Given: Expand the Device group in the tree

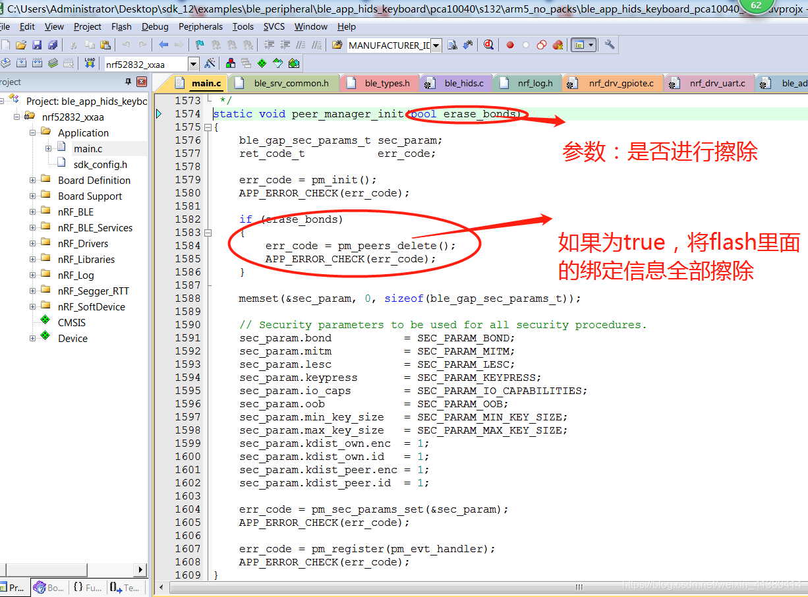Looking at the screenshot, I should click(33, 338).
